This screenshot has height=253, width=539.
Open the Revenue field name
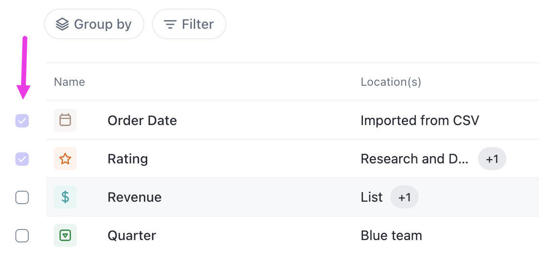[134, 197]
